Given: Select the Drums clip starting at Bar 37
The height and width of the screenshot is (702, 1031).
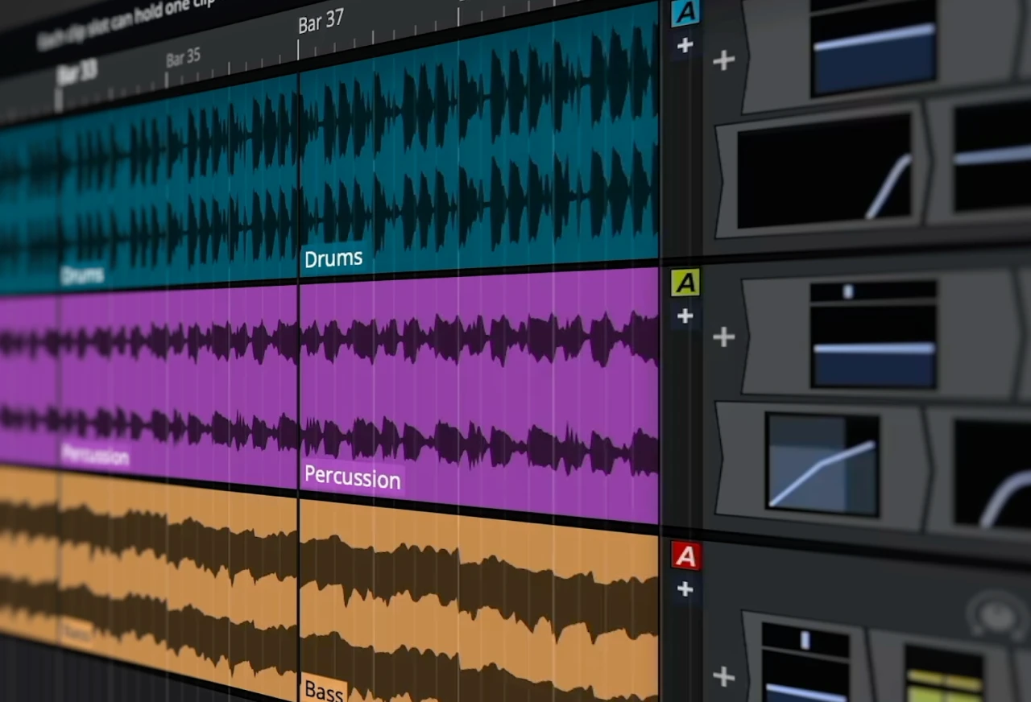Looking at the screenshot, I should (x=479, y=142).
